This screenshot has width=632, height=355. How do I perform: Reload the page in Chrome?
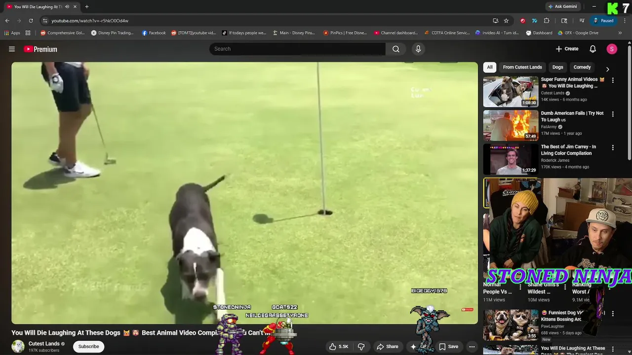pos(31,21)
